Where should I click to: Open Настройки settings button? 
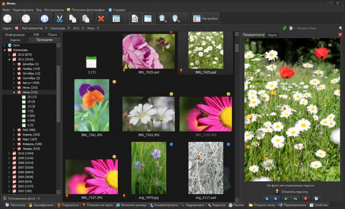[205, 19]
